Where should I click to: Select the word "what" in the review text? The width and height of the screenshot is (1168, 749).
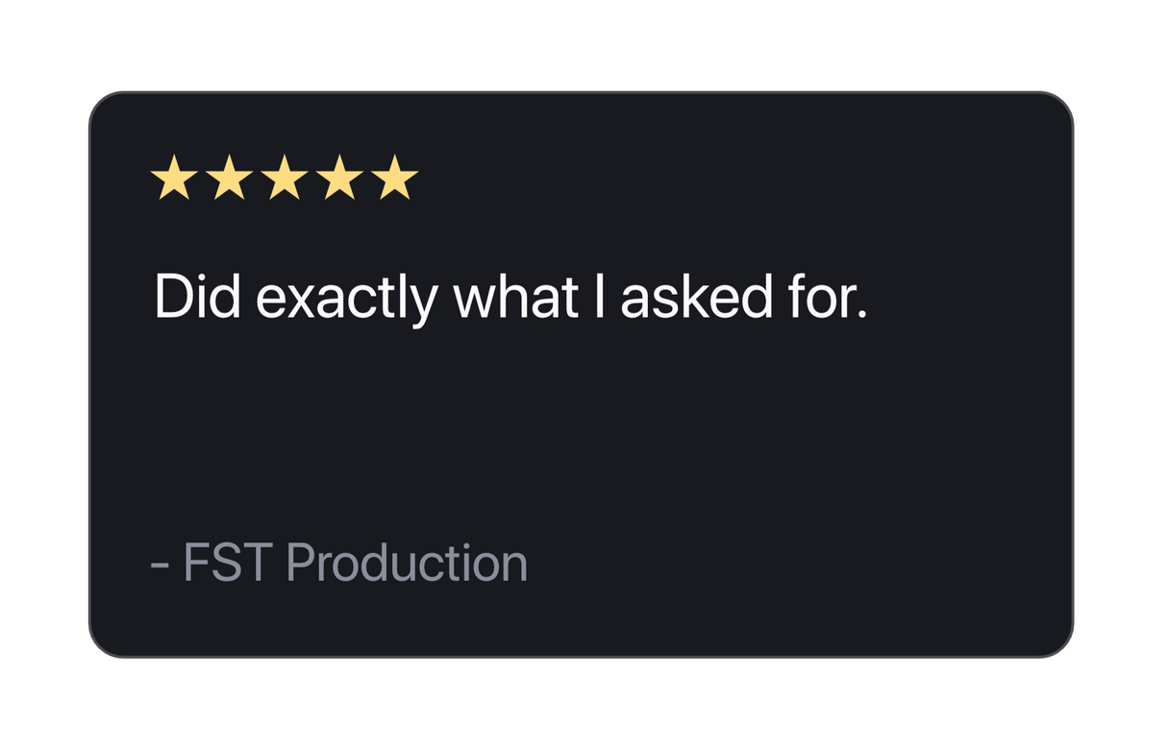(515, 298)
